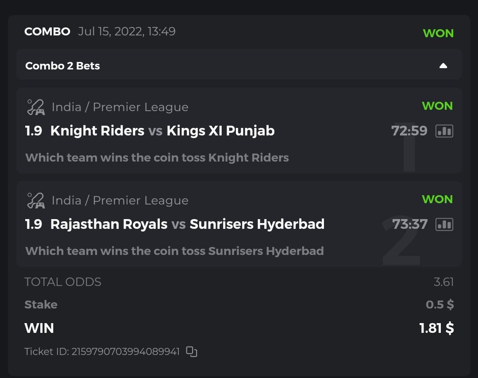478x378 pixels.
Task: Click the 73:37 match timer
Action: pos(410,224)
